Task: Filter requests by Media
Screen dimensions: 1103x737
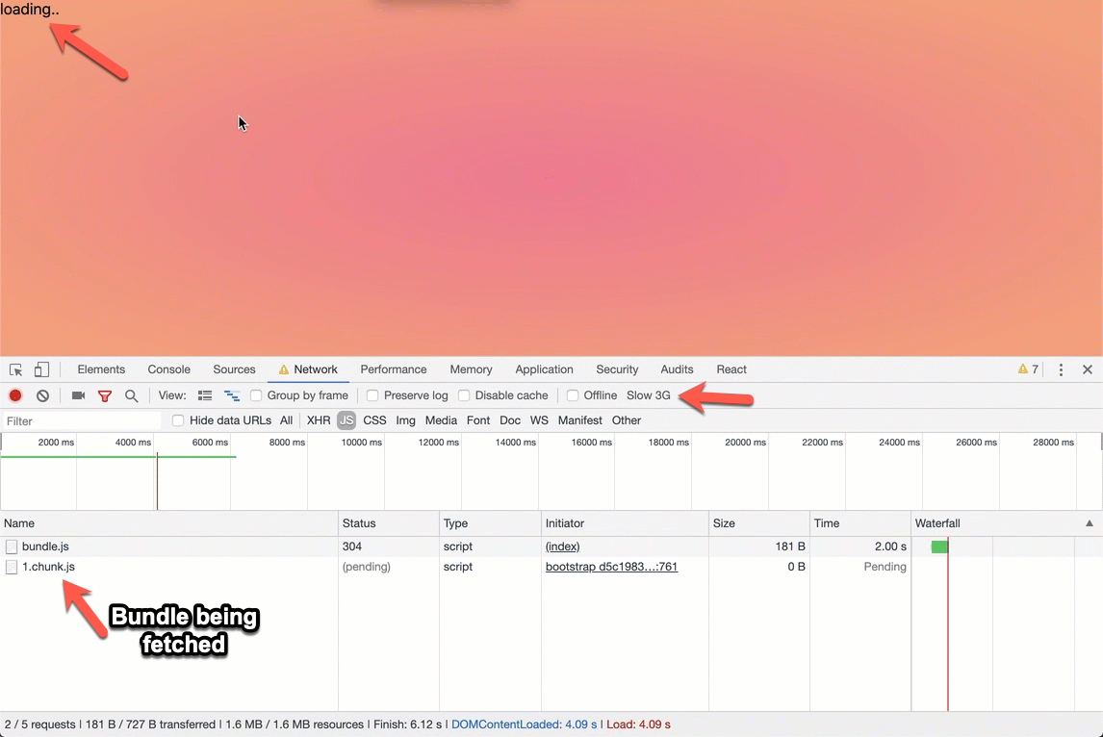Action: point(441,420)
